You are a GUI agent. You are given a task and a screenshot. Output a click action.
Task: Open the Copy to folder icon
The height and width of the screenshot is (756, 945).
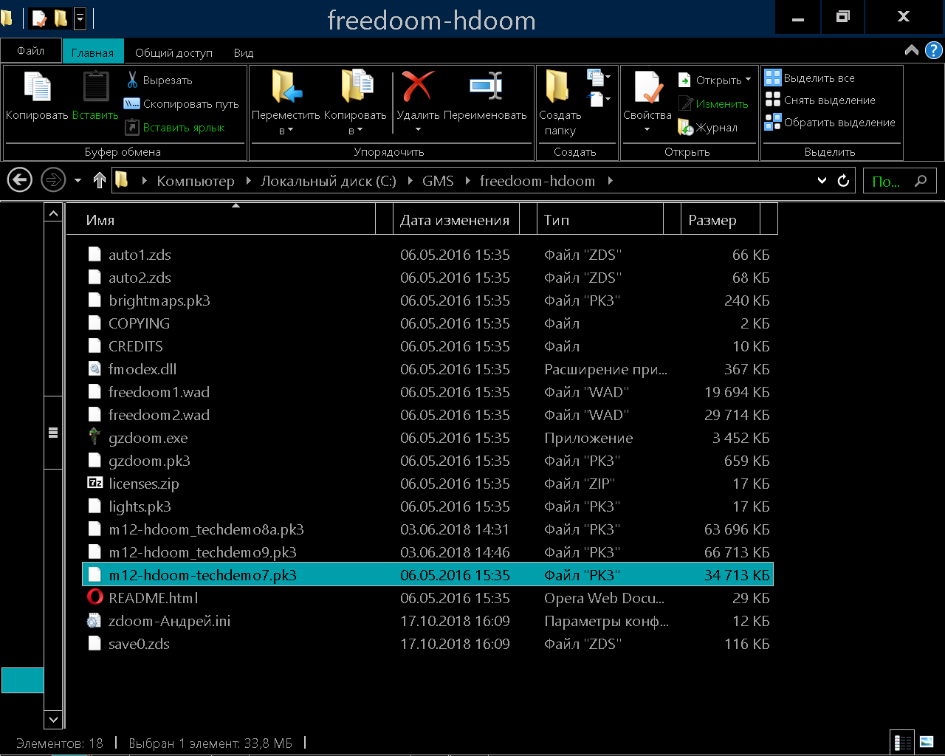[x=357, y=86]
